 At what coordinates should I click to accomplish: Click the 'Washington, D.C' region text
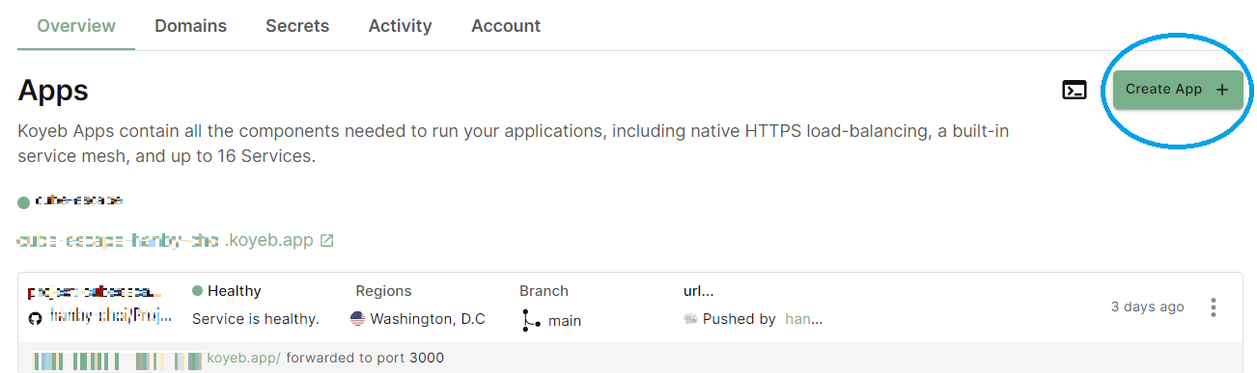coord(428,319)
